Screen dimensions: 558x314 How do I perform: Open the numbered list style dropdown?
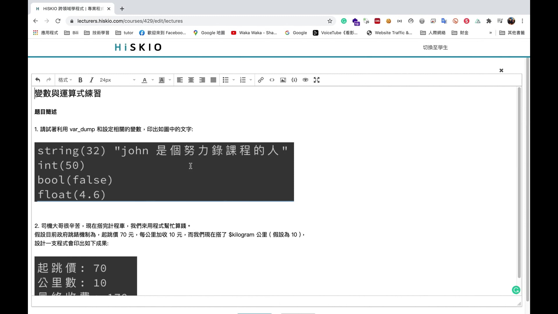(x=250, y=80)
